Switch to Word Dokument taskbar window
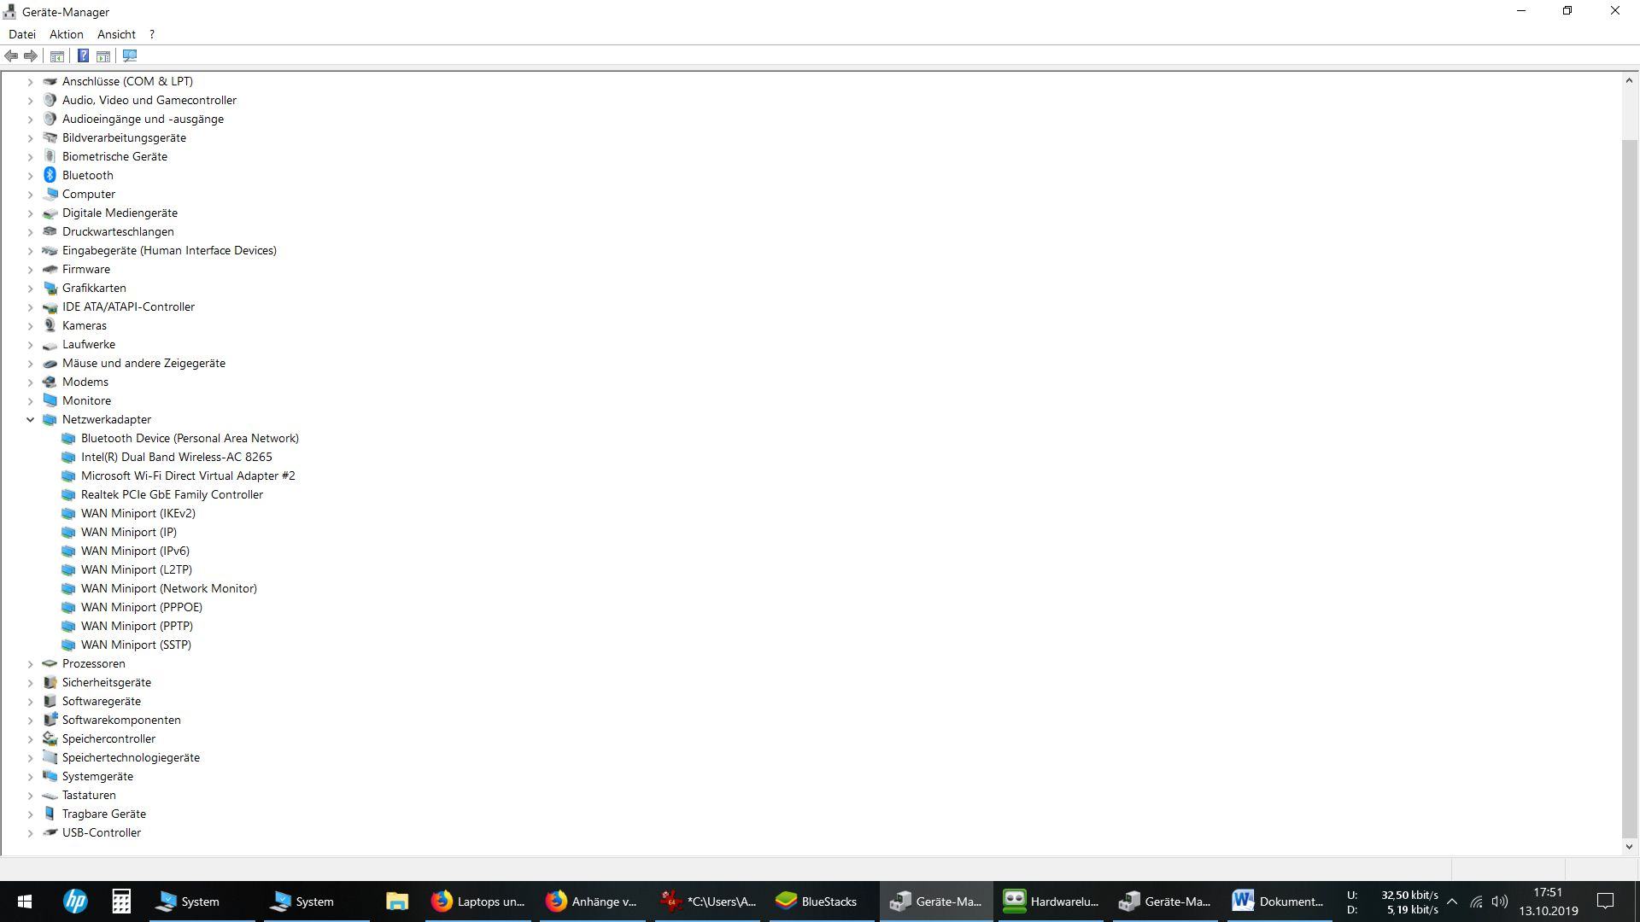Screen dimensions: 1640x922 point(1278,902)
